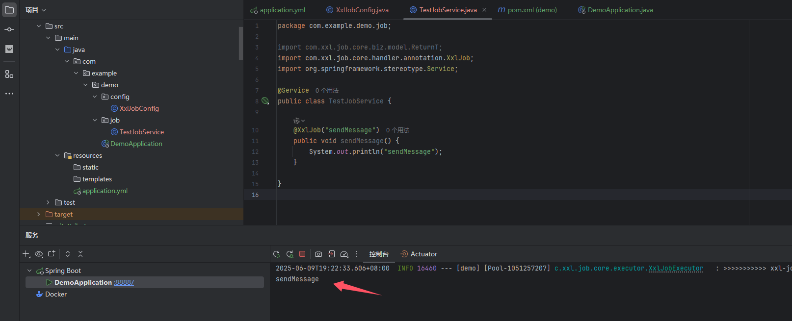Switch to DemoApplication.java editor tab

[615, 10]
